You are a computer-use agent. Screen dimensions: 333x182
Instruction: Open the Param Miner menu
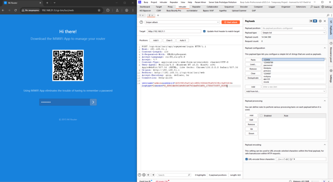click(x=200, y=2)
